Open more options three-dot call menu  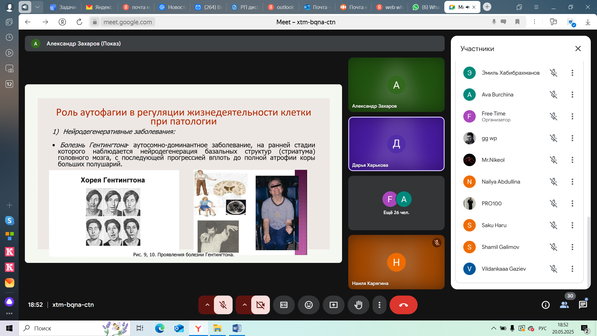tap(379, 305)
